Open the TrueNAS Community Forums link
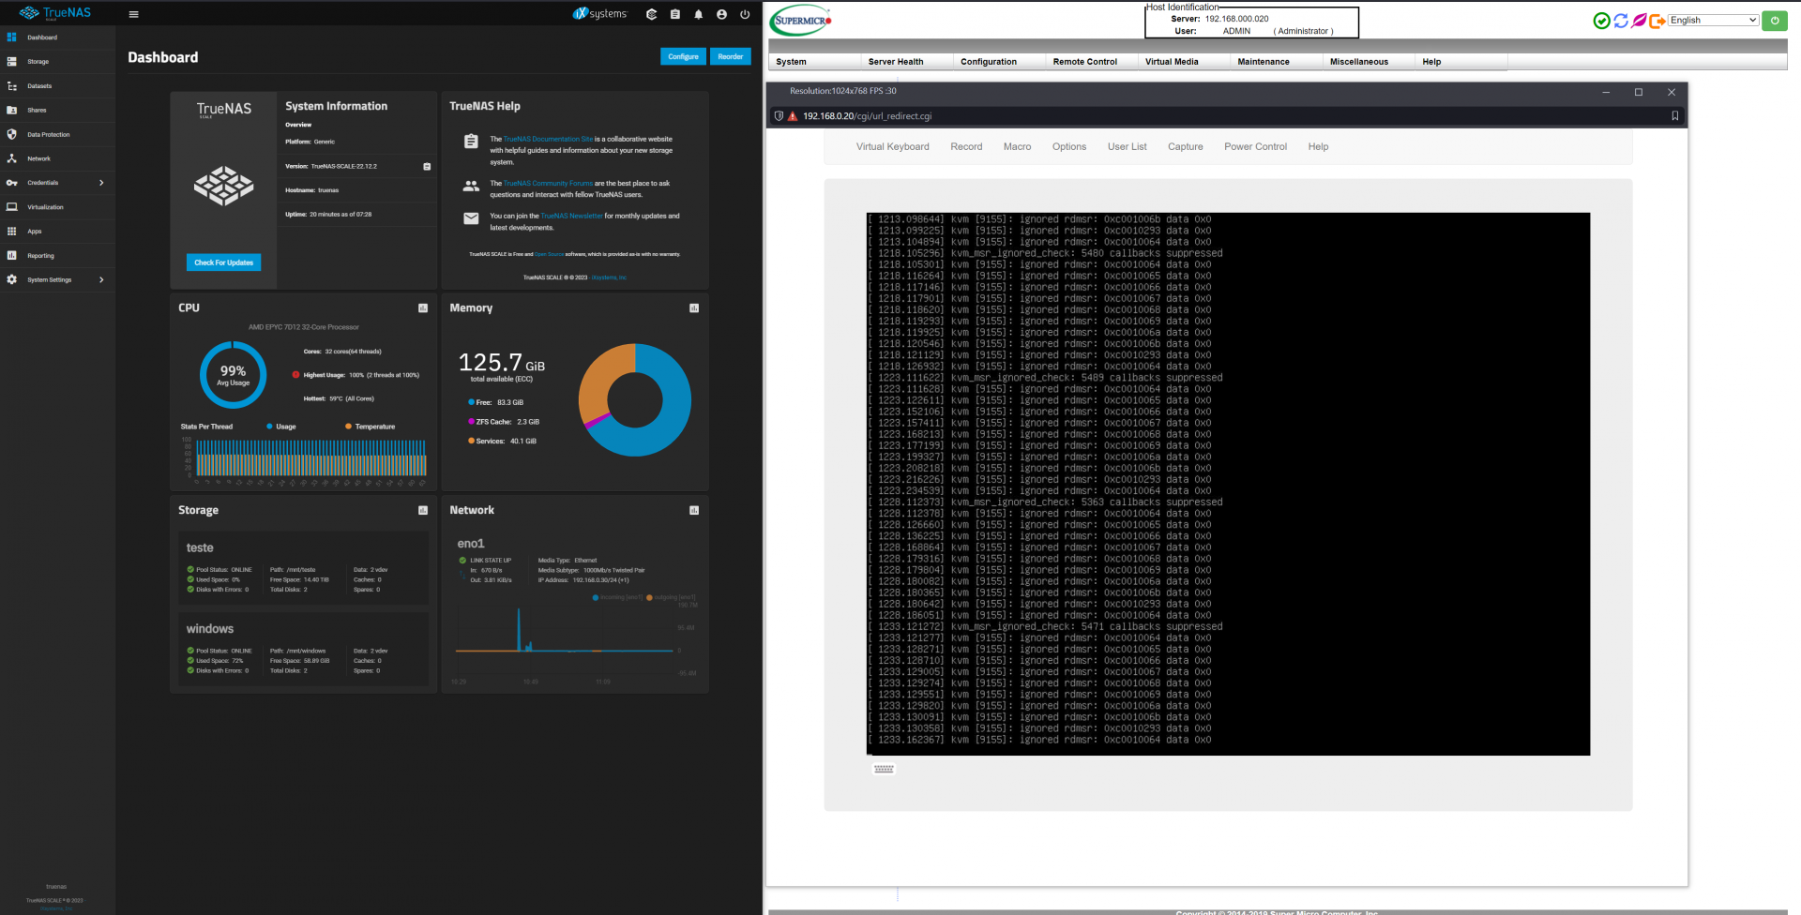Image resolution: width=1801 pixels, height=915 pixels. point(548,184)
